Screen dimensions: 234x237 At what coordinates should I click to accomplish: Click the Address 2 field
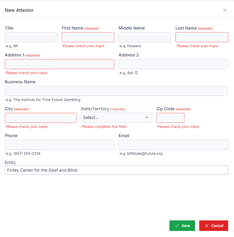pyautogui.click(x=173, y=64)
